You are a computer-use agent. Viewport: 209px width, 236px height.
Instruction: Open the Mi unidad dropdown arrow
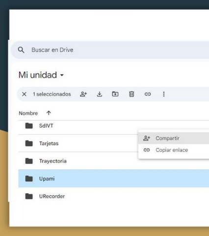[x=62, y=75]
